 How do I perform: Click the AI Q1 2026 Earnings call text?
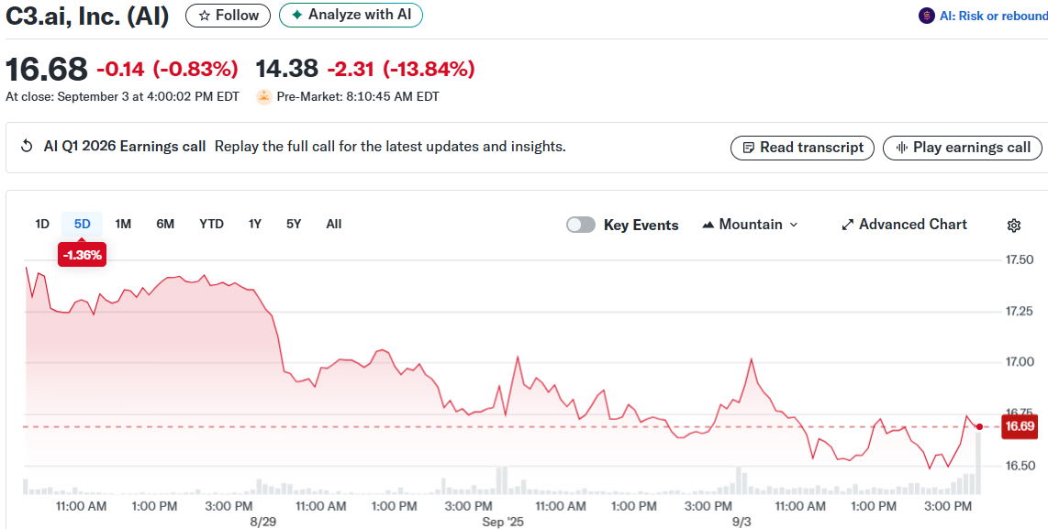pyautogui.click(x=125, y=147)
